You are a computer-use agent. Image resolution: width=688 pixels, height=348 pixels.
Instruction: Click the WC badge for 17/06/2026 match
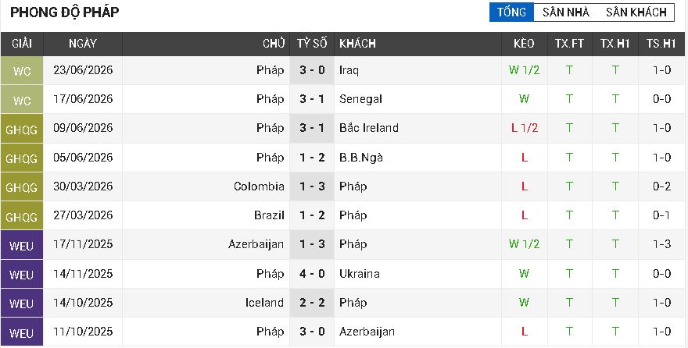point(22,99)
